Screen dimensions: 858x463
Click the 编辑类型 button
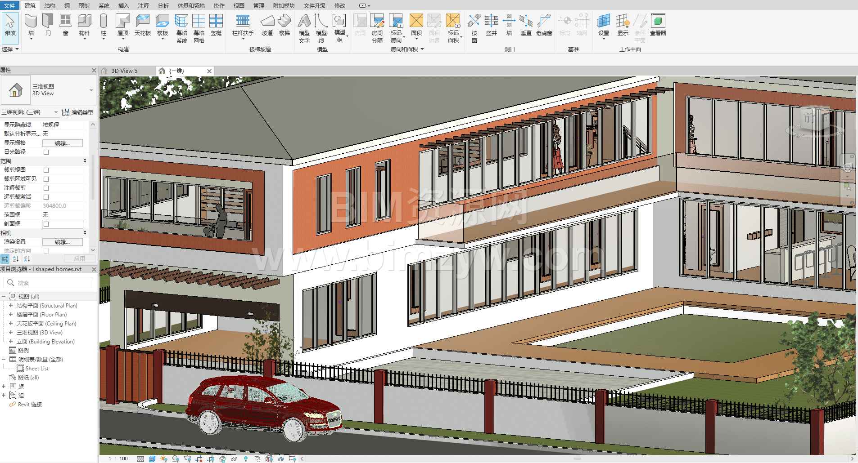click(78, 112)
